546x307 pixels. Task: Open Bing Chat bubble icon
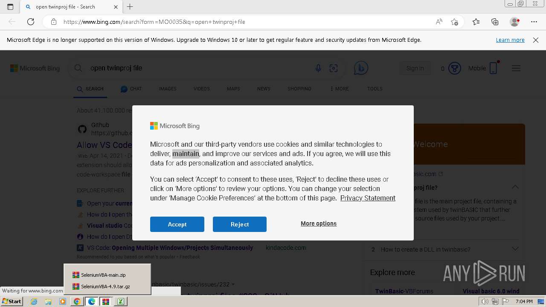(x=361, y=68)
